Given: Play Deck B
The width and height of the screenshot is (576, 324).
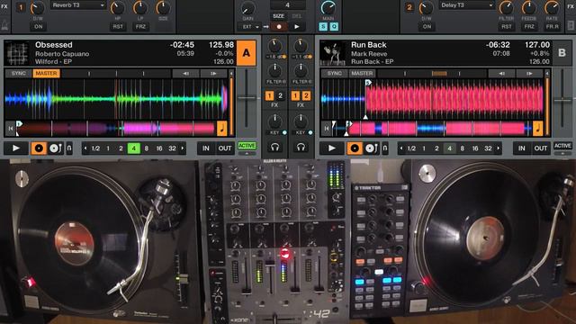Looking at the screenshot, I should [332, 148].
